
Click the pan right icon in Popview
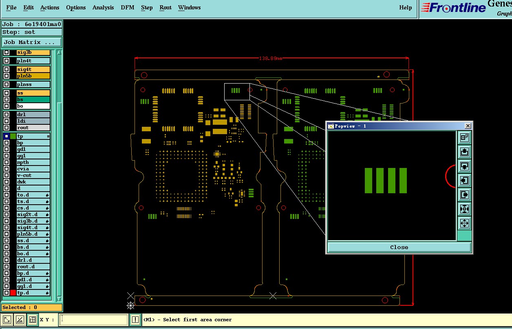pos(464,194)
